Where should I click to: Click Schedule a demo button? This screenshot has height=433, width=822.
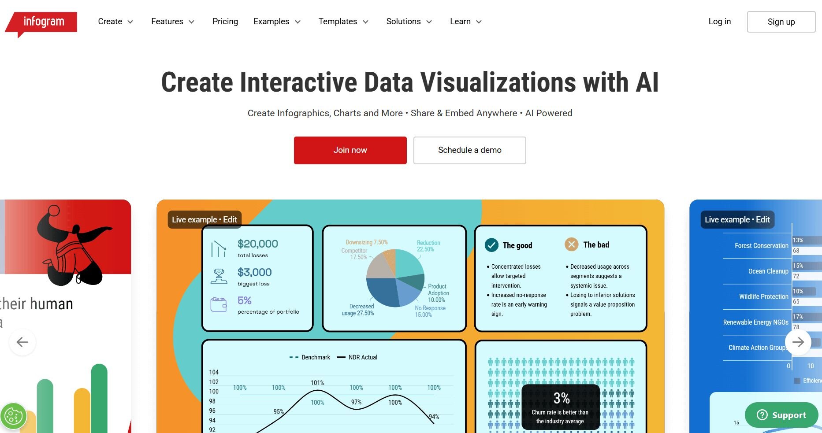pyautogui.click(x=469, y=150)
